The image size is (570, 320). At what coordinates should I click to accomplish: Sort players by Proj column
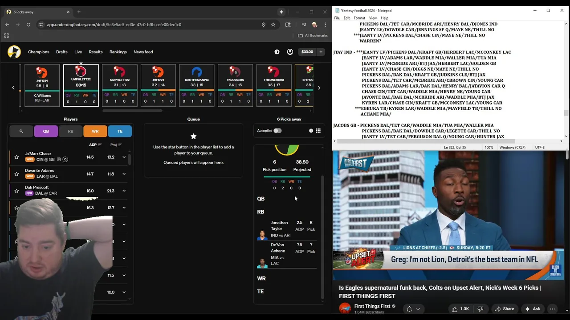116,144
